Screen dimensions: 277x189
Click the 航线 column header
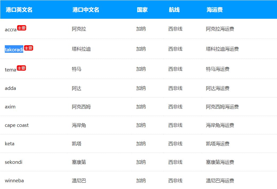(175, 10)
